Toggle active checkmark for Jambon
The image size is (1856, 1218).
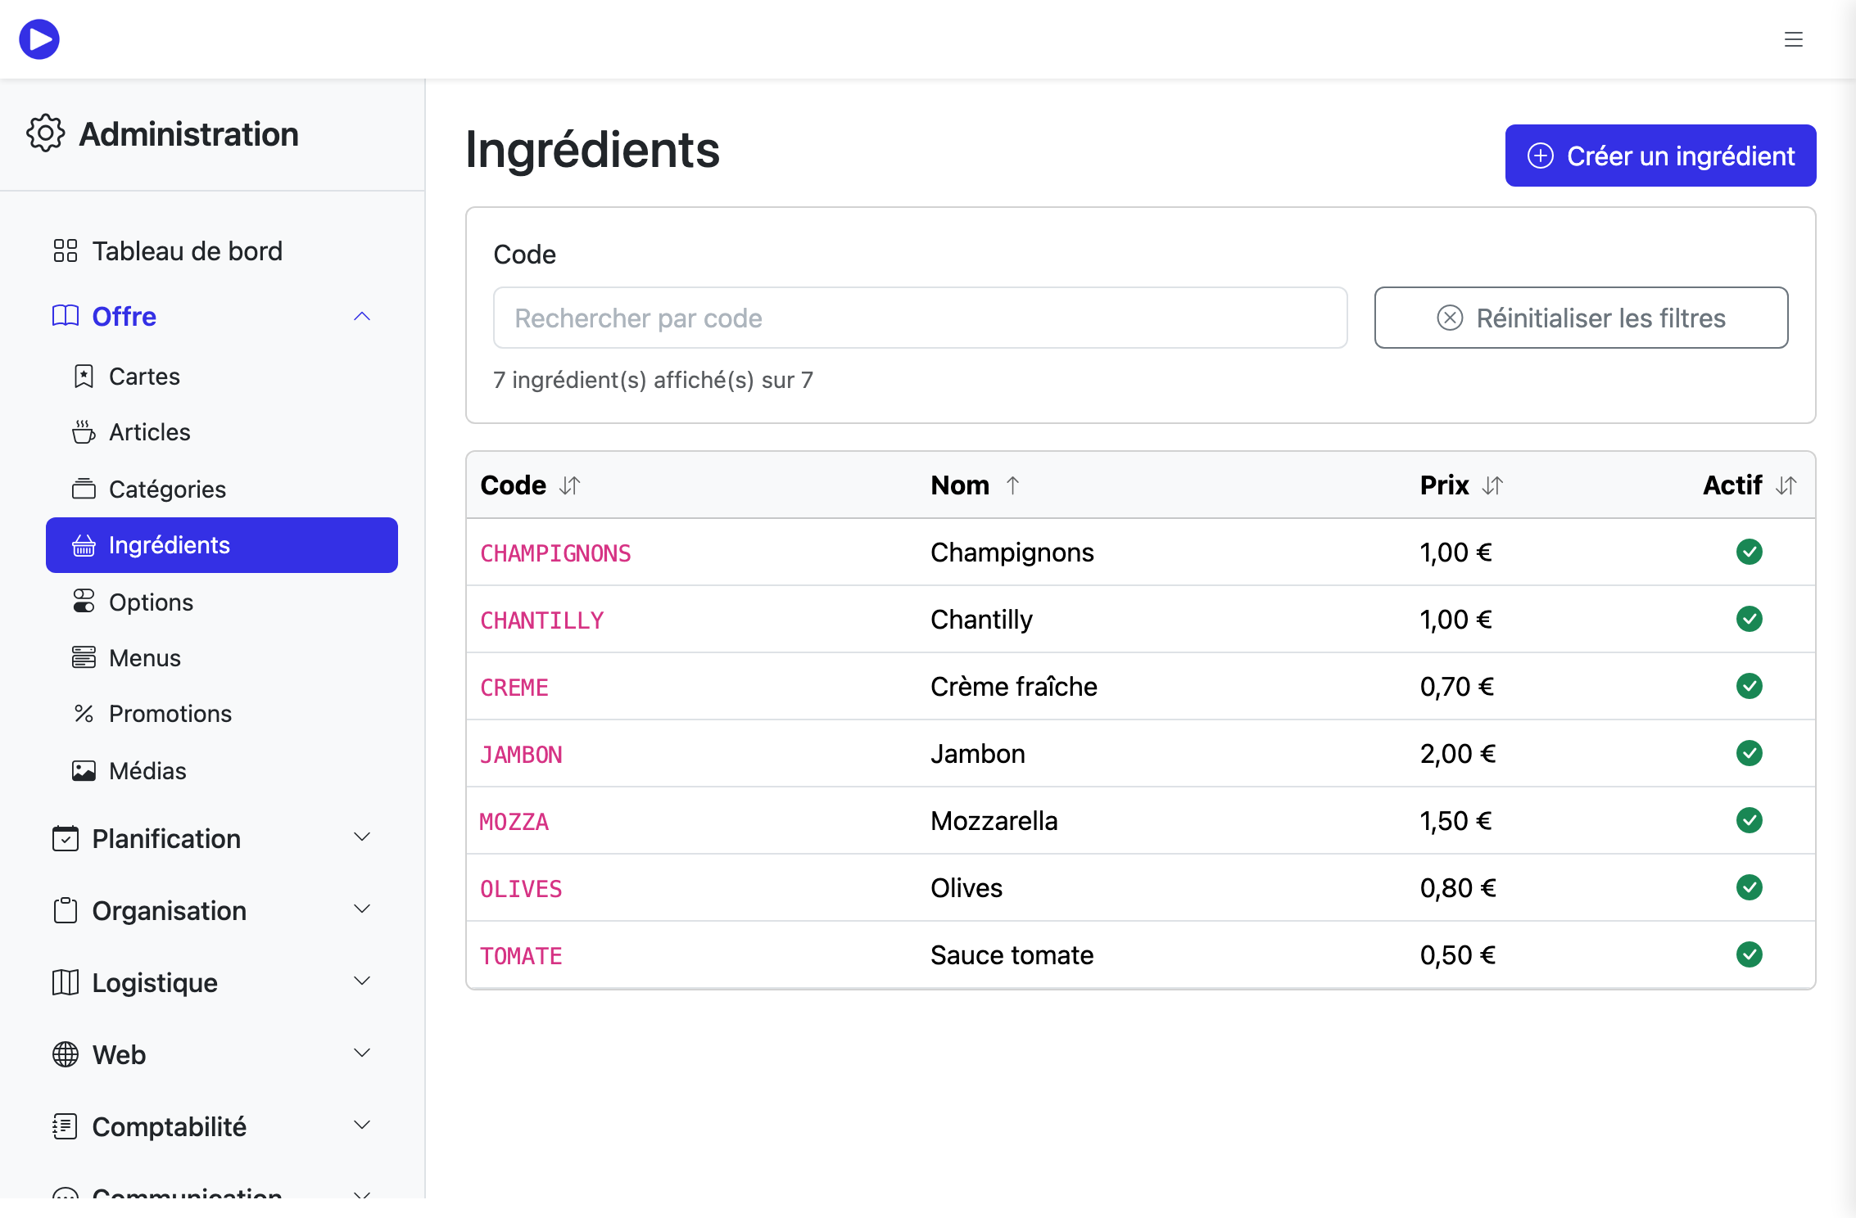point(1750,753)
